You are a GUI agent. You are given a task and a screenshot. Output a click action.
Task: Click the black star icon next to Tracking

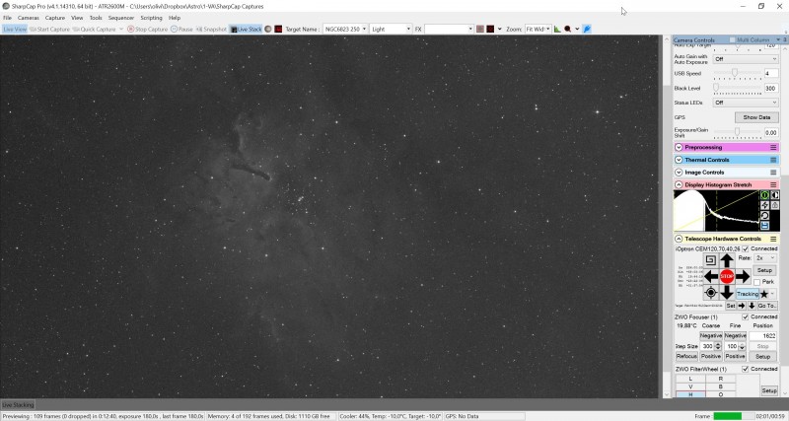764,294
